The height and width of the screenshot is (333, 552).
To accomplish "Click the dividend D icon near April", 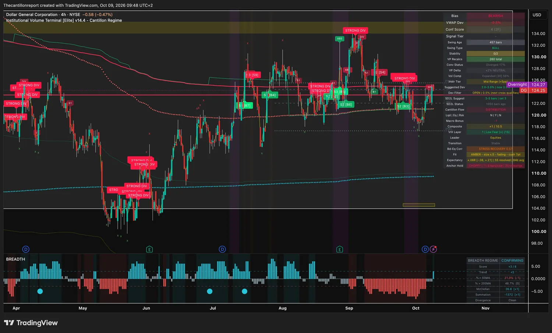I will [x=26, y=249].
